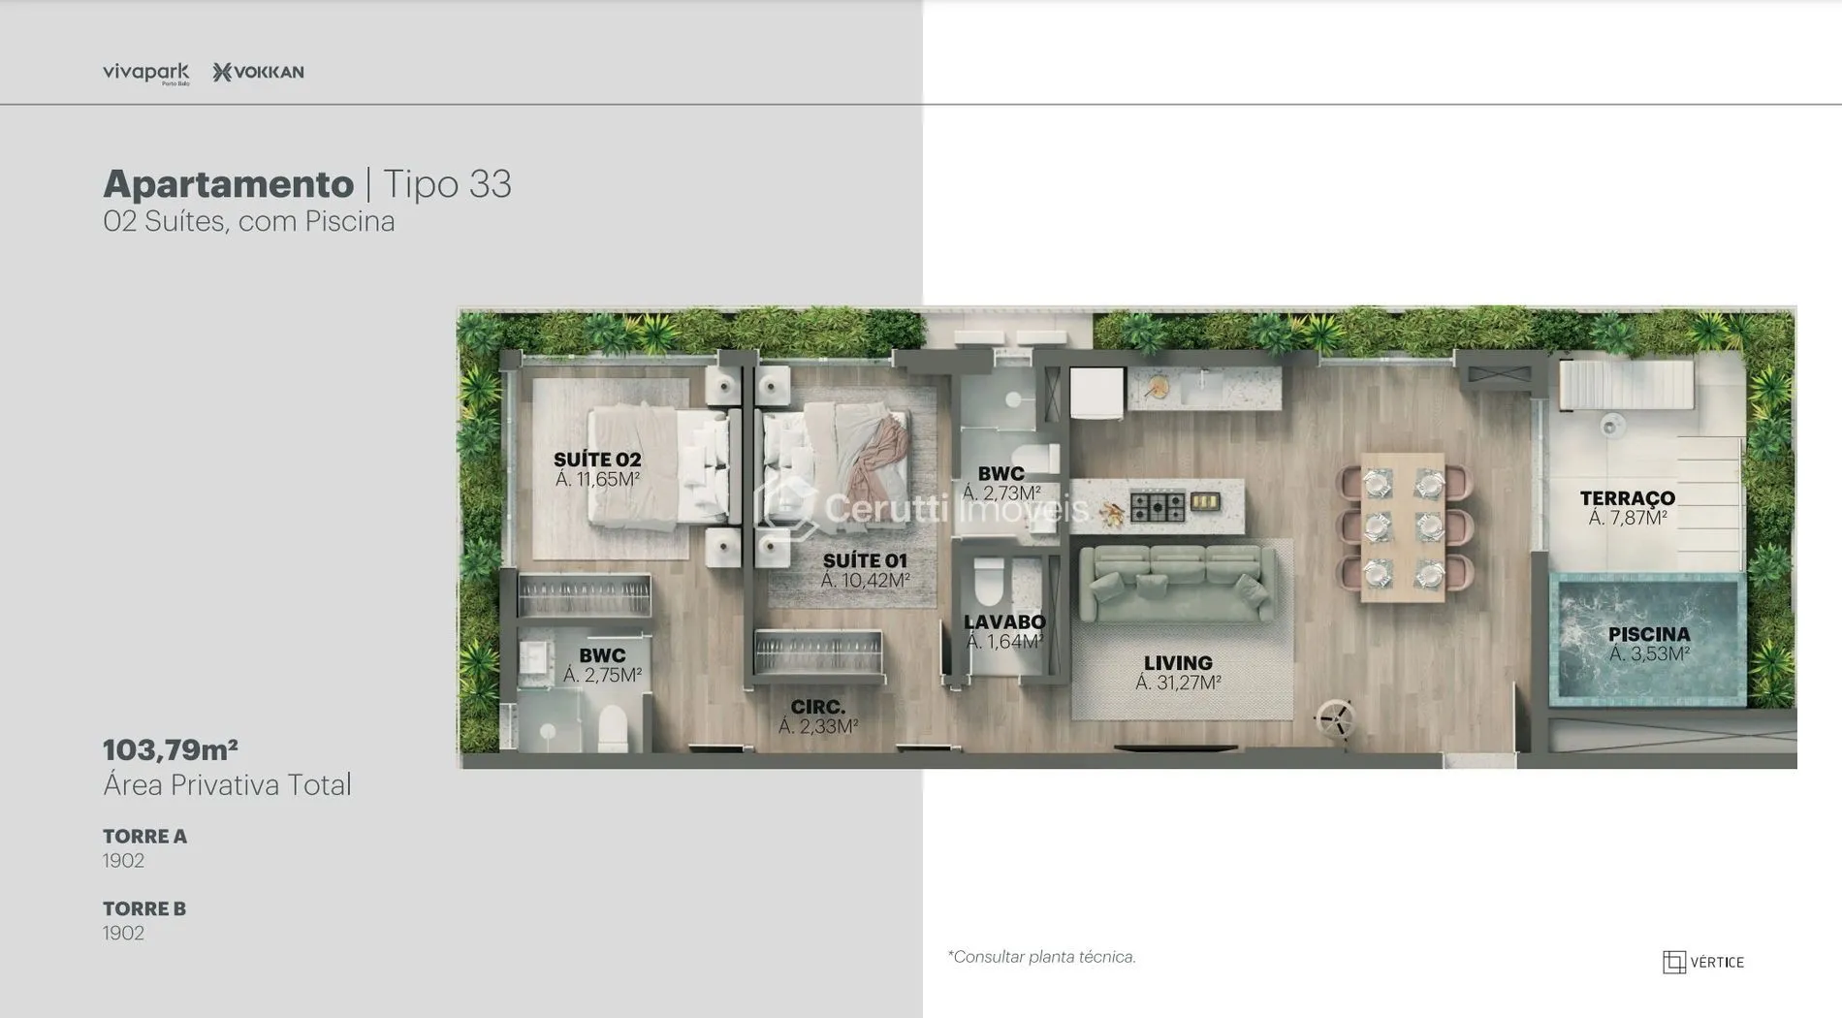Click the 103,79m² total area figure
1842x1018 pixels.
171,749
